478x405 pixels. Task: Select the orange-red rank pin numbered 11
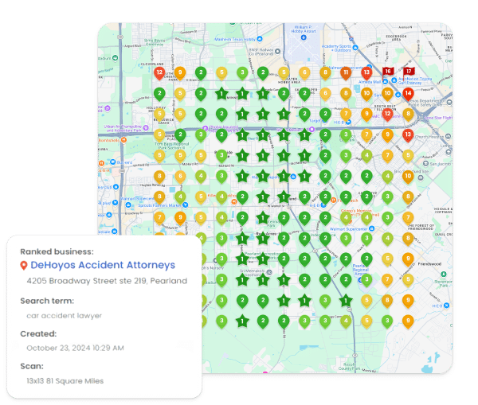pos(346,73)
